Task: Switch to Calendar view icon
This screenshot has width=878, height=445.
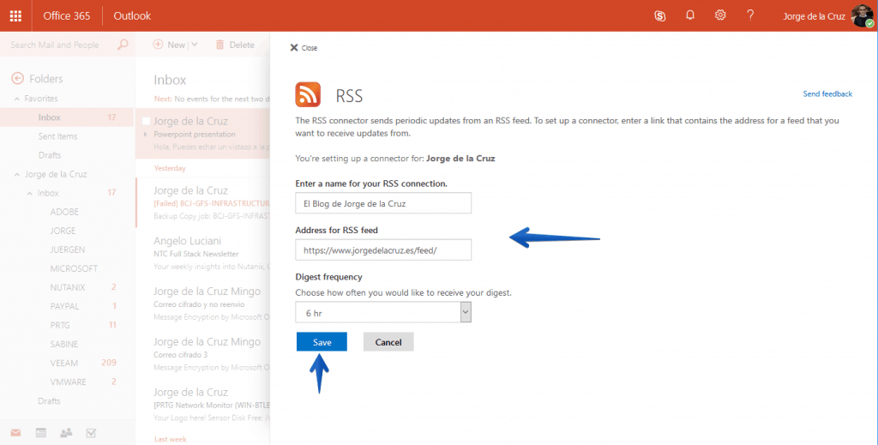Action: click(41, 433)
